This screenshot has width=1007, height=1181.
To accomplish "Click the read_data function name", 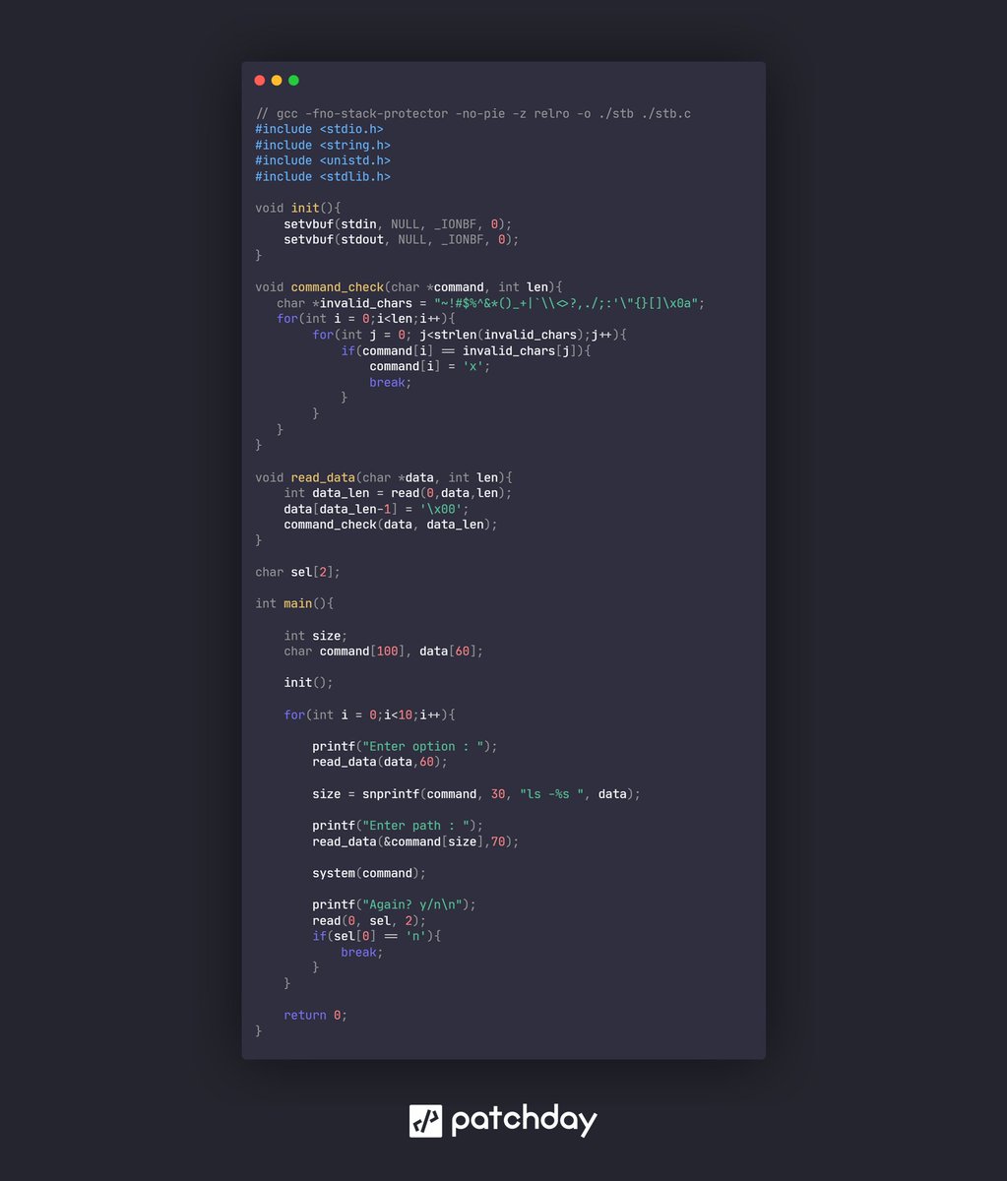I will click(x=323, y=476).
